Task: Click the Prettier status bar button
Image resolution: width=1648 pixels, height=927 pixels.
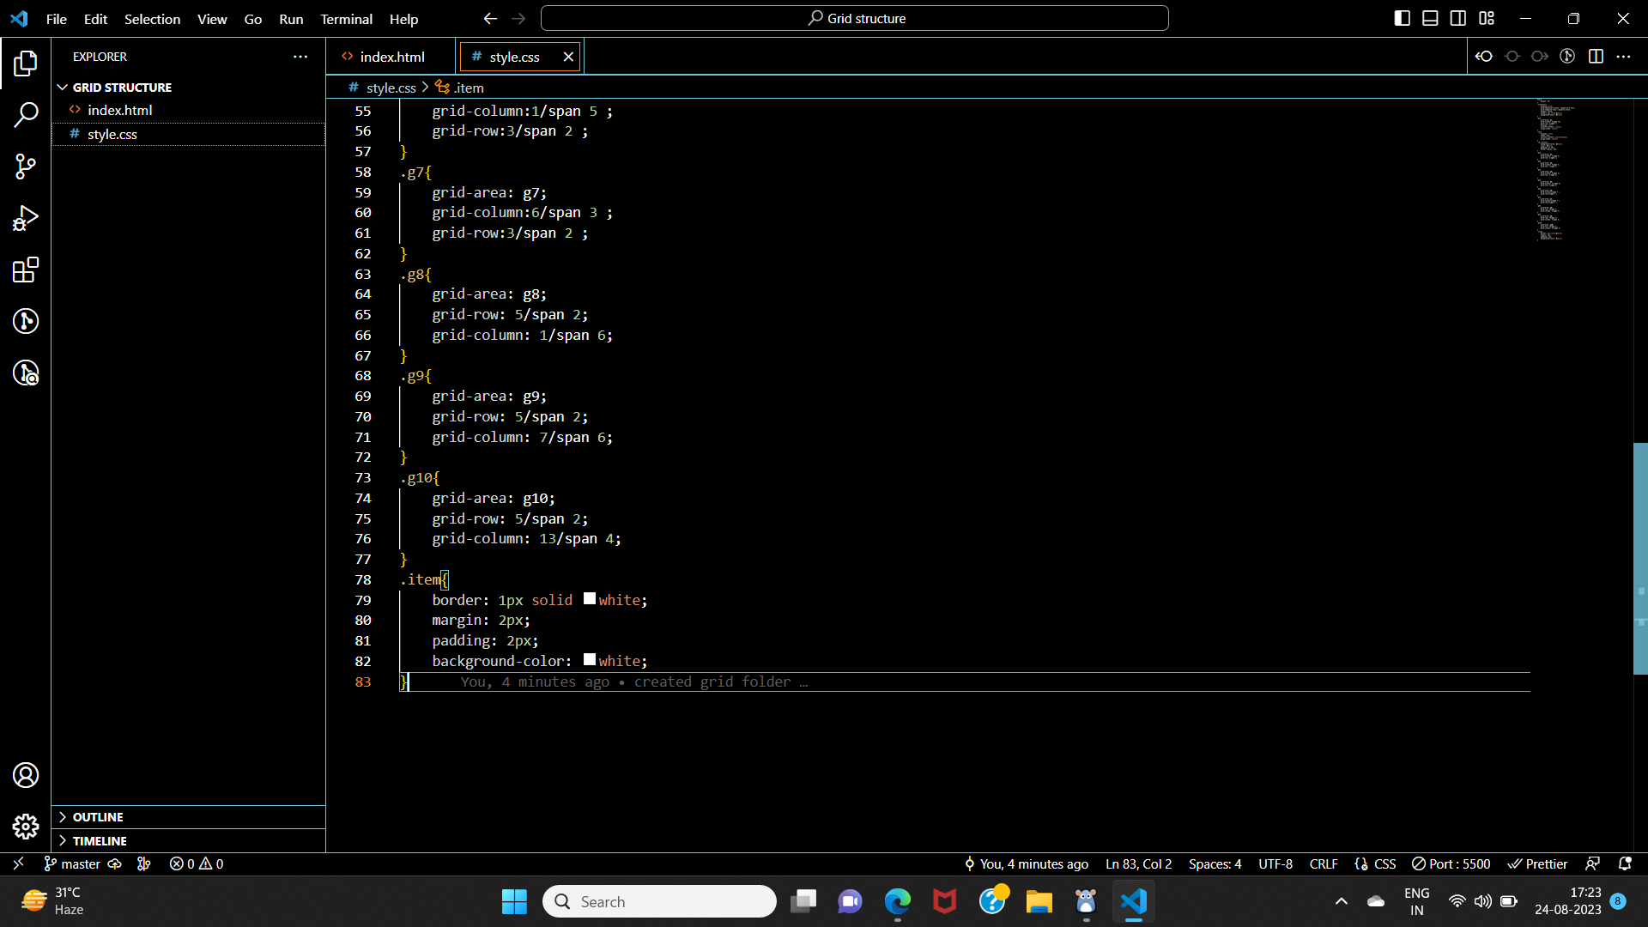Action: click(x=1538, y=863)
